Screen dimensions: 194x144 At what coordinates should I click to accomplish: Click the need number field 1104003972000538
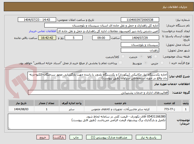pos(140,20)
